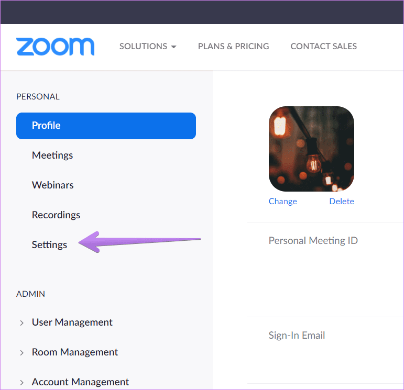The height and width of the screenshot is (390, 404).
Task: Open Settings from the sidebar
Action: tap(49, 245)
